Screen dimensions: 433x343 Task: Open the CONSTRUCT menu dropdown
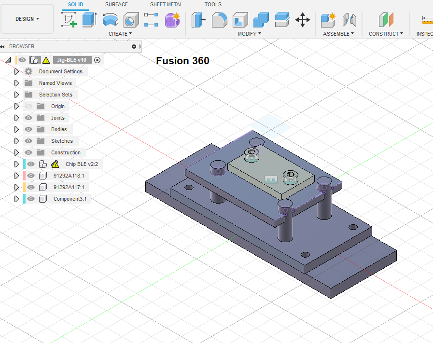coord(386,34)
